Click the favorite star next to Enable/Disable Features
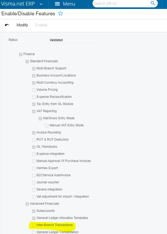167x234 pixels. [60, 13]
